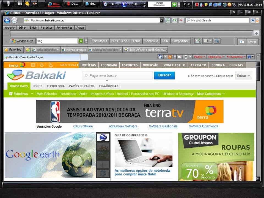
Task: Open the address bar URL history dropdown
Action: [161, 20]
